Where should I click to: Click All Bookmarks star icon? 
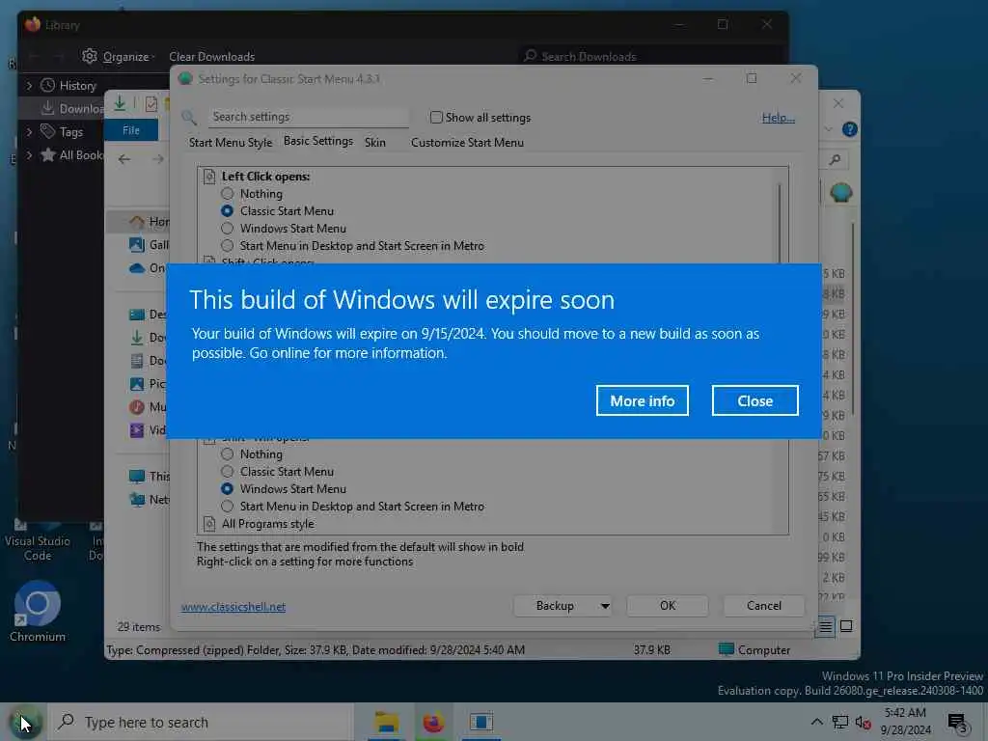pyautogui.click(x=48, y=154)
